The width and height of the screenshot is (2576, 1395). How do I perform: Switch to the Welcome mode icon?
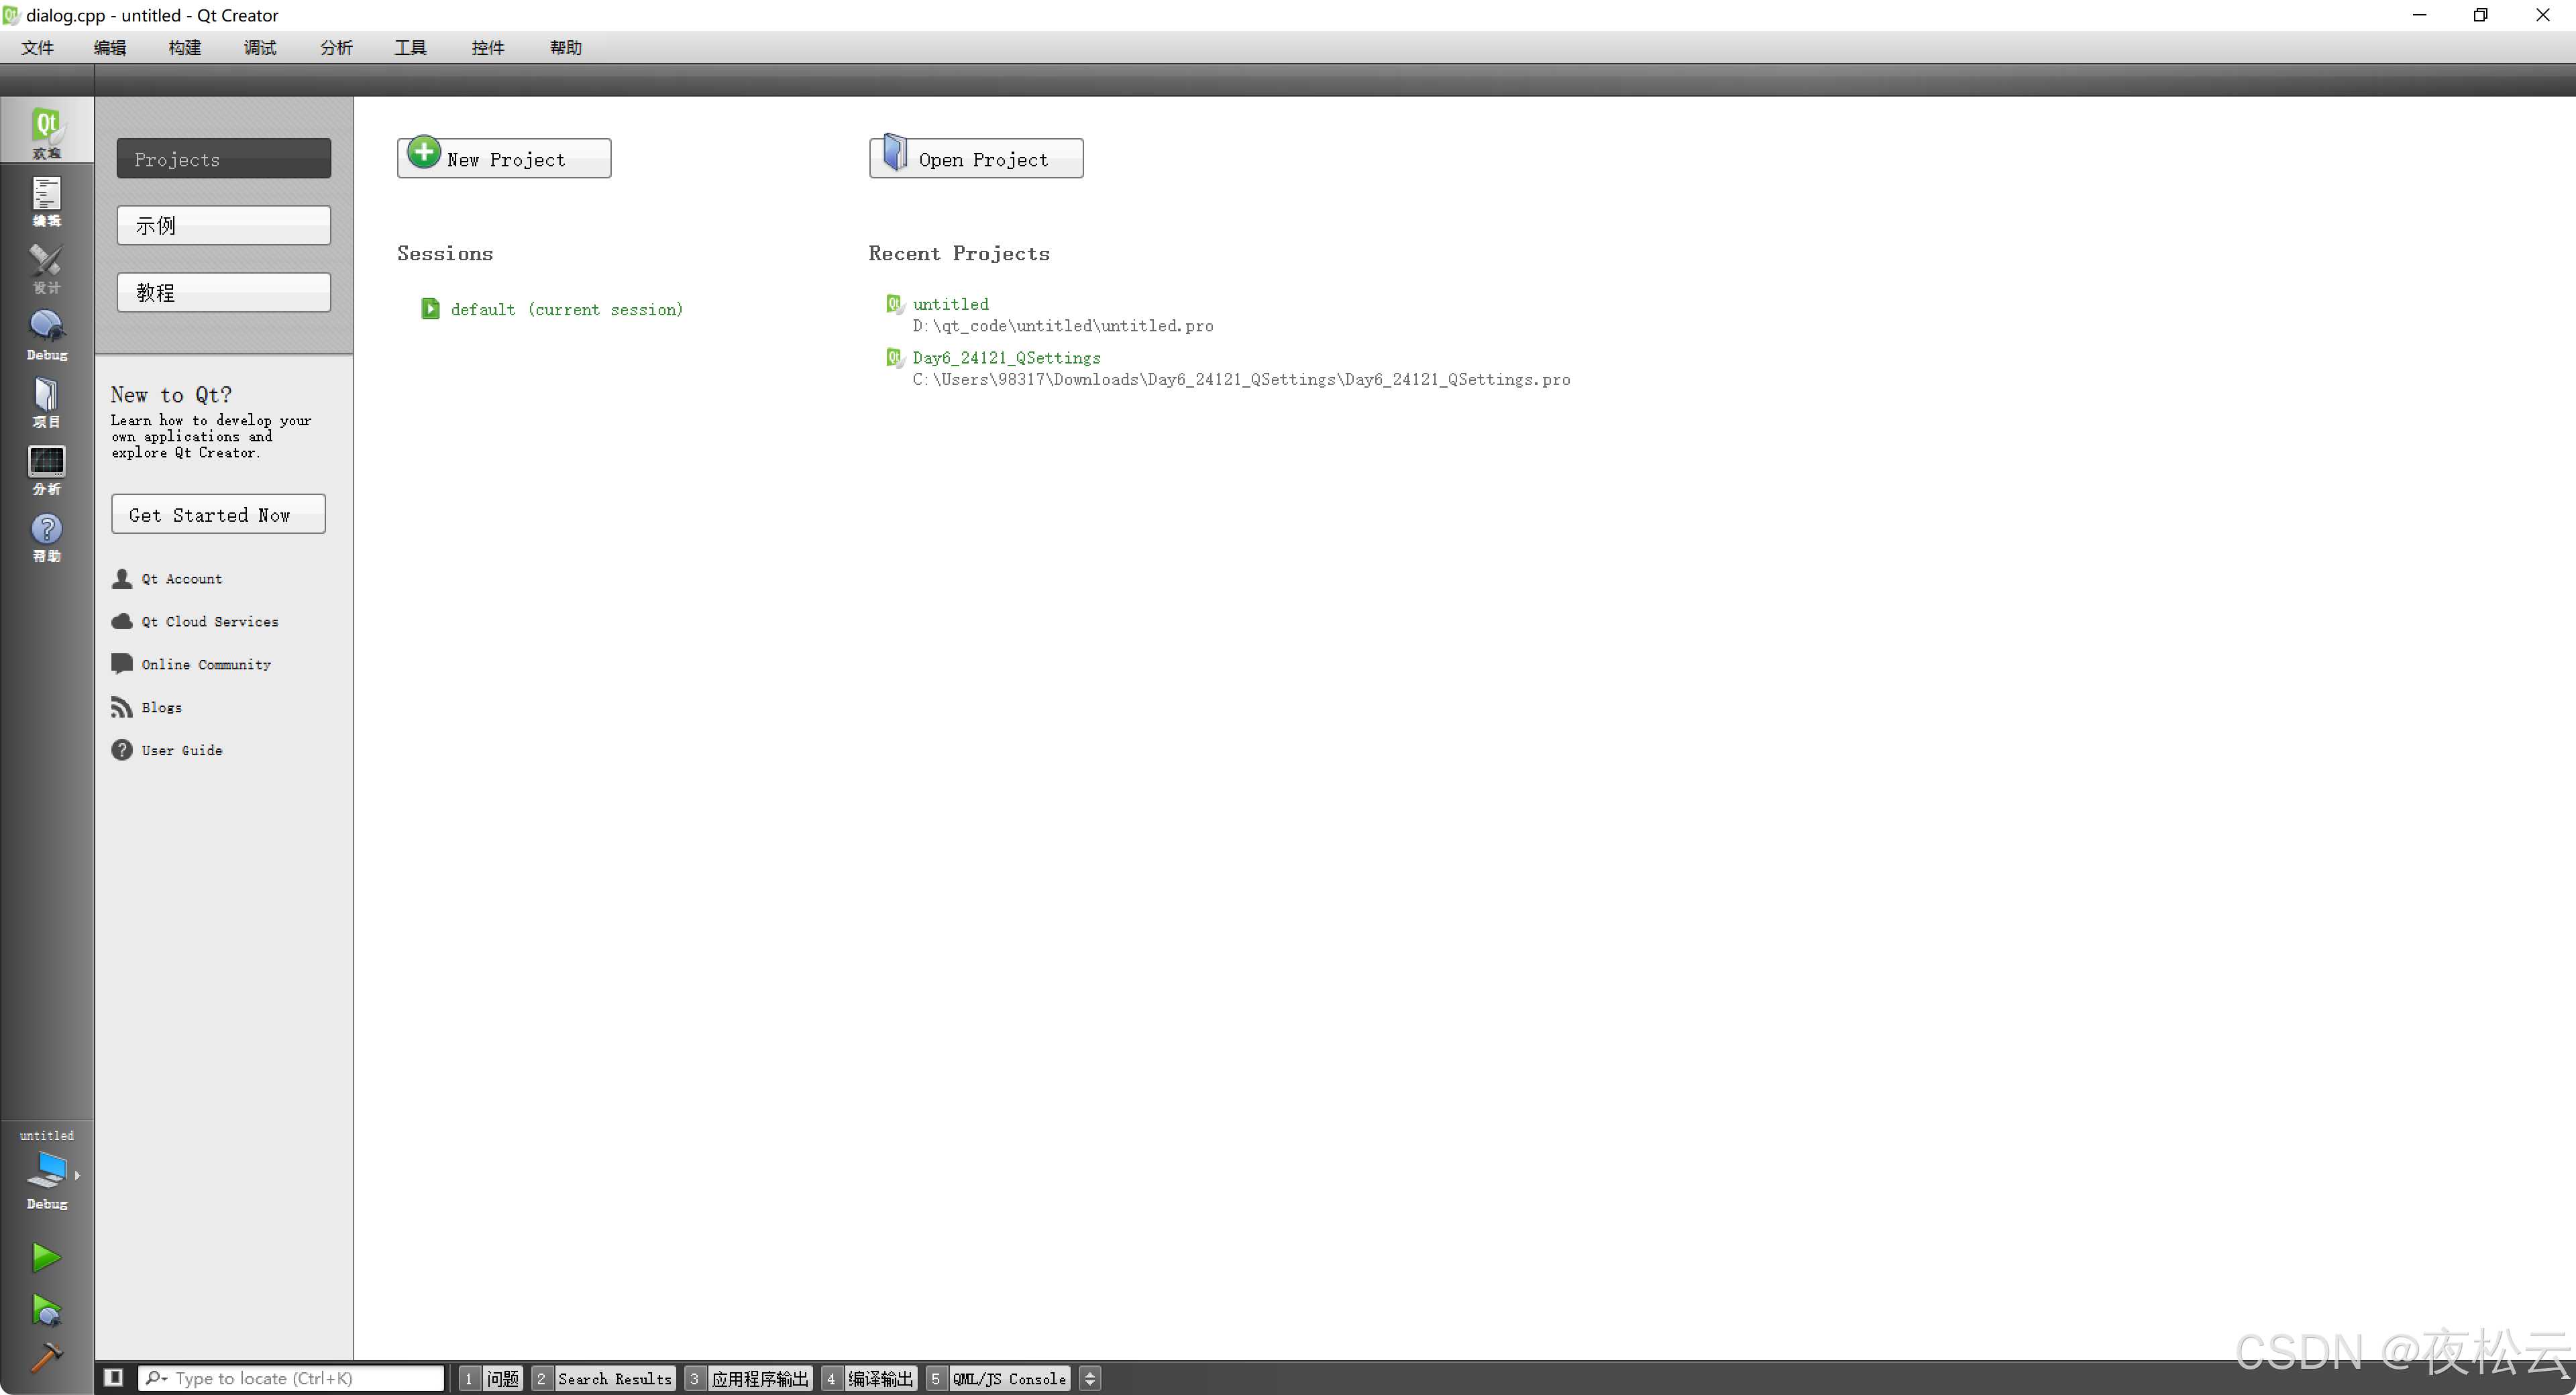(46, 131)
